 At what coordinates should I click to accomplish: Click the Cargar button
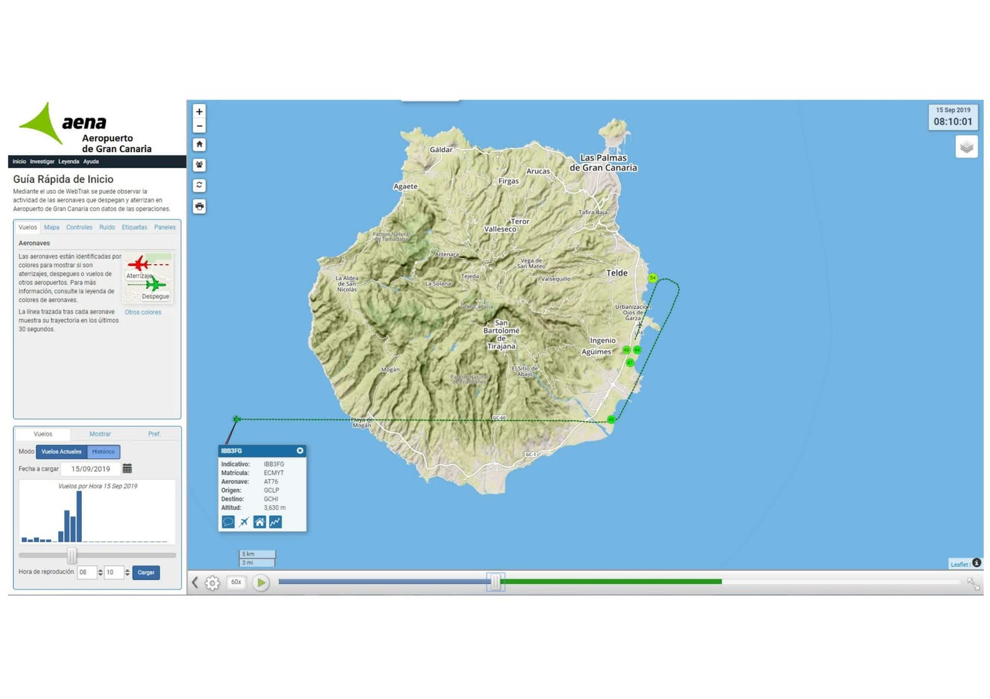146,572
